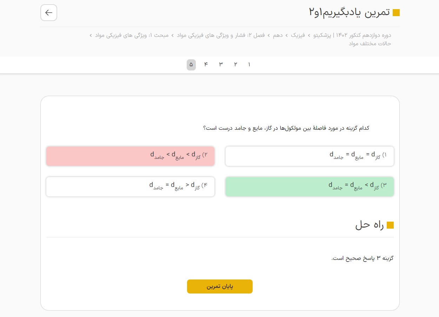Open the حالات مختلف مواد breadcrumb
Image resolution: width=439 pixels, height=317 pixels.
(x=370, y=43)
